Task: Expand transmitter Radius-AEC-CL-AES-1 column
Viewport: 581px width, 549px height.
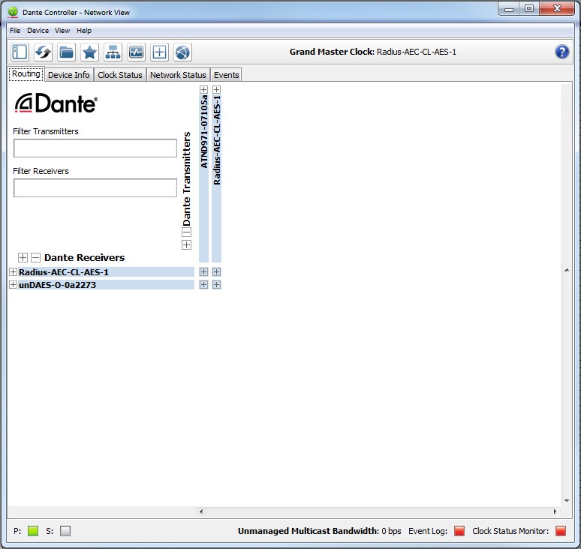Action: (x=216, y=89)
